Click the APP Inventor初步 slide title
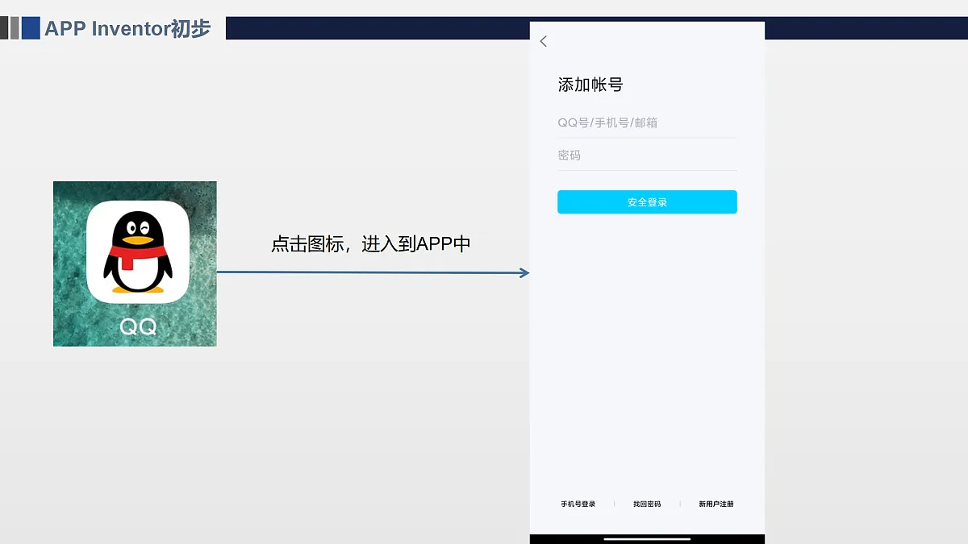968x544 pixels. tap(127, 28)
